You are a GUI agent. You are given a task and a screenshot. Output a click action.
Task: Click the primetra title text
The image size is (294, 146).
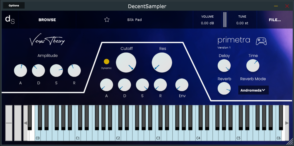pos(234,40)
